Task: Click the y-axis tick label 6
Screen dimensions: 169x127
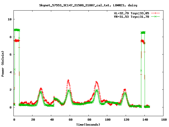Action: point(11,55)
